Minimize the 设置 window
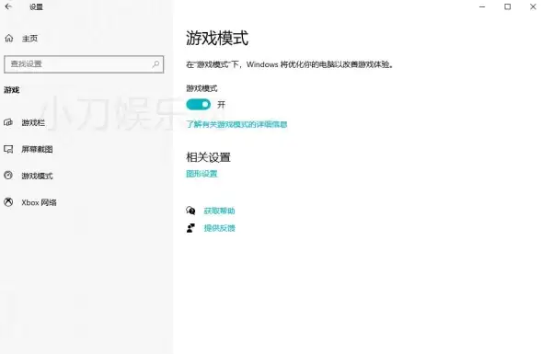 pos(482,6)
